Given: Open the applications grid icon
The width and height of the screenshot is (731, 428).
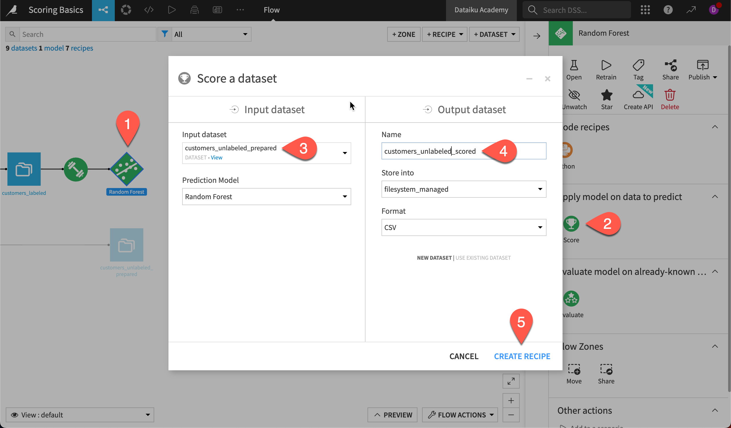Looking at the screenshot, I should coord(645,10).
